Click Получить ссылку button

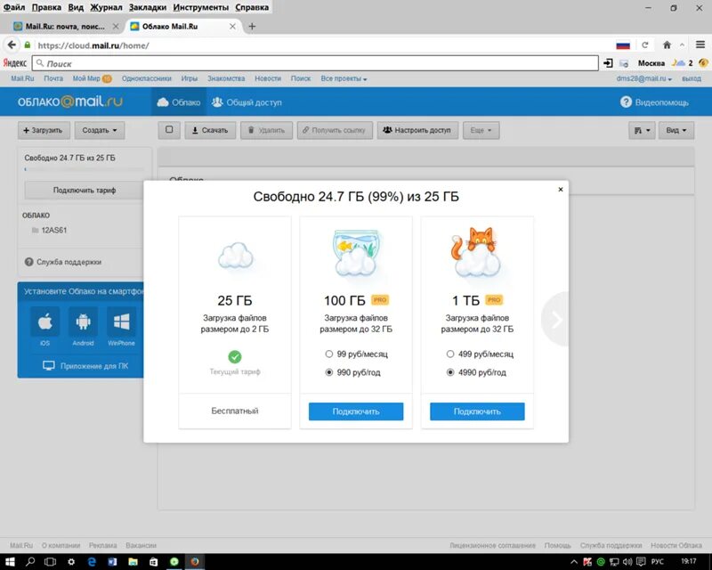pos(336,130)
